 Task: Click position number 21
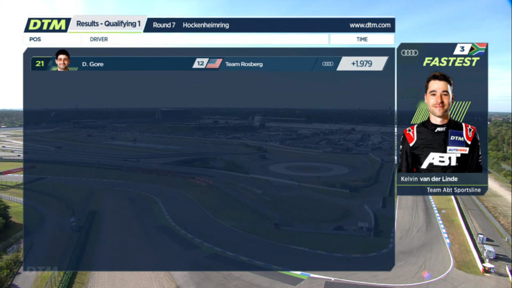click(x=40, y=63)
